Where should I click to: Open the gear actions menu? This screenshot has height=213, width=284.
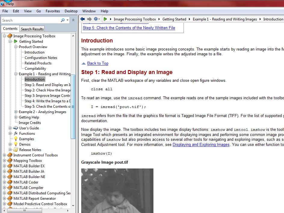click(97, 19)
